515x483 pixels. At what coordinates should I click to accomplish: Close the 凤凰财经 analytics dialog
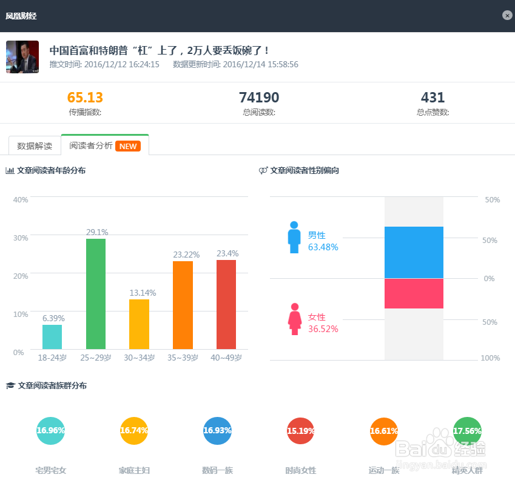507,15
